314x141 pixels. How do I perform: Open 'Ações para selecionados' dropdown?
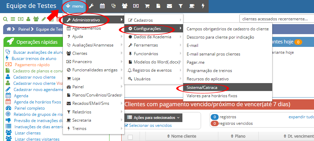pyautogui.click(x=153, y=118)
